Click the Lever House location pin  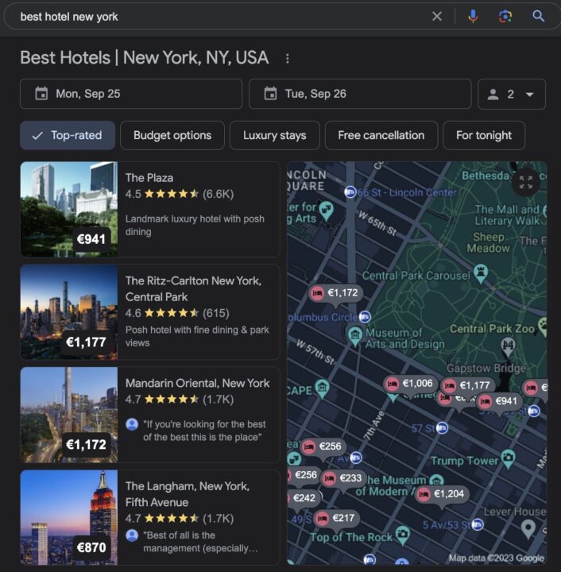528,528
